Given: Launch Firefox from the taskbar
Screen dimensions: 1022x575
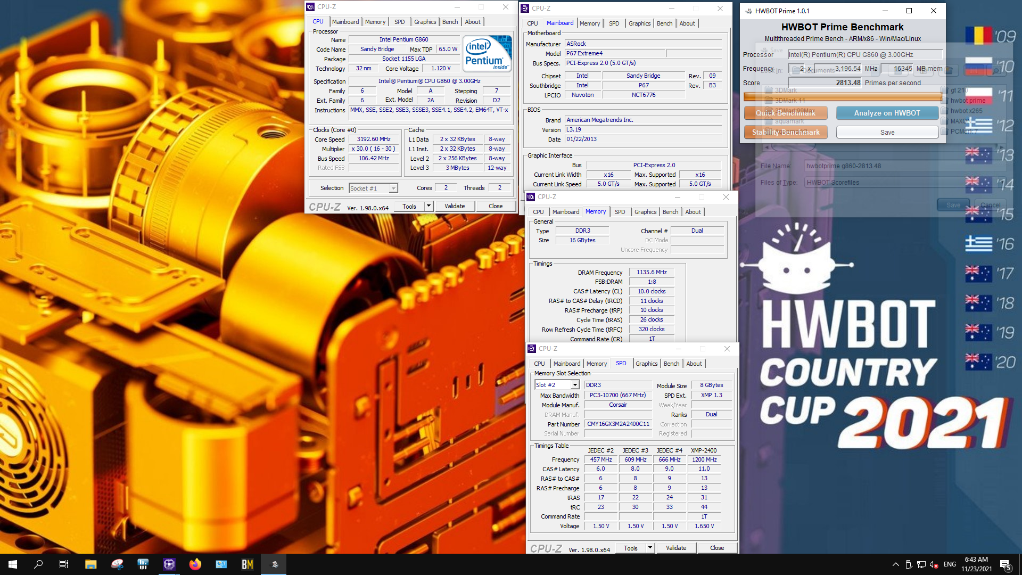Looking at the screenshot, I should pyautogui.click(x=195, y=564).
